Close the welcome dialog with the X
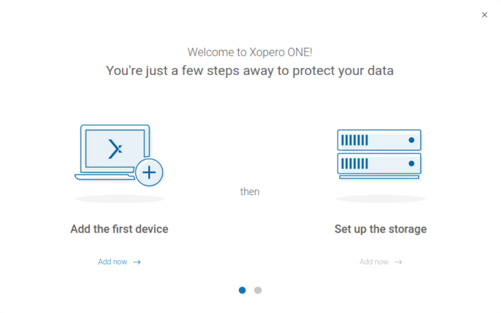Viewport: 501px width, 313px height. pyautogui.click(x=484, y=15)
